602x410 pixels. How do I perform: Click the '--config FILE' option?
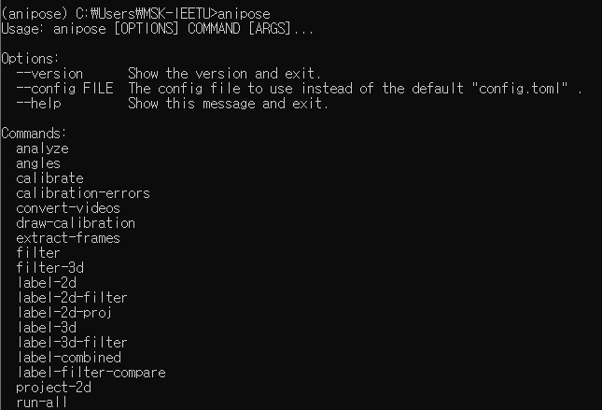[64, 88]
